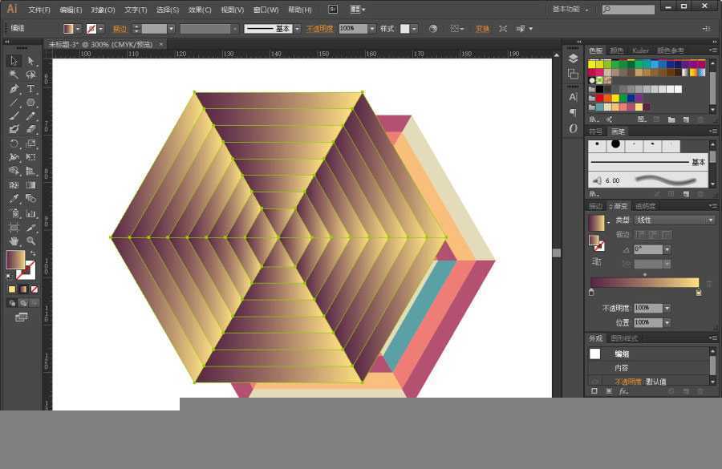Select the Eyedropper tool
The width and height of the screenshot is (722, 469).
pyautogui.click(x=14, y=199)
